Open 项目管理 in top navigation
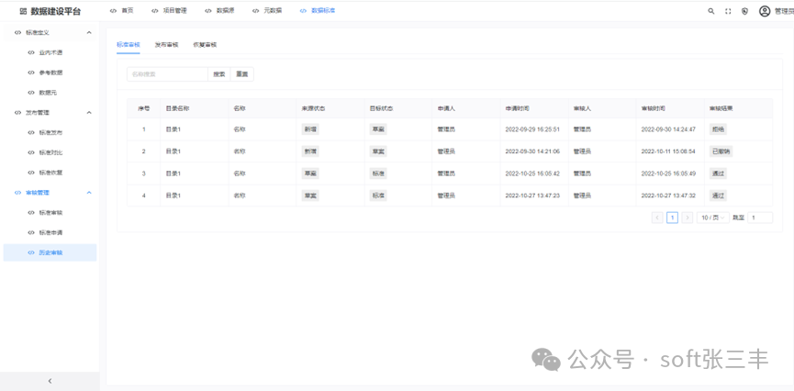This screenshot has width=794, height=391. coord(169,11)
